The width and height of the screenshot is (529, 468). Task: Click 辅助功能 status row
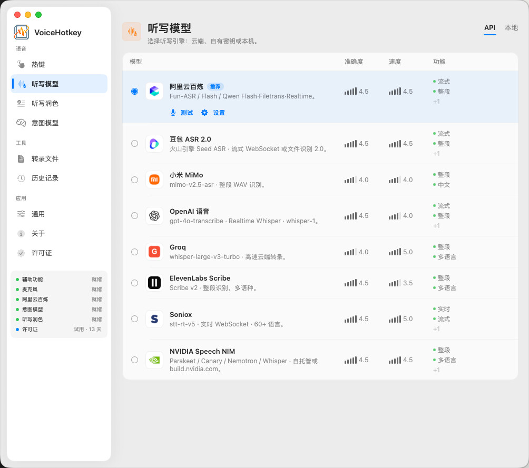(x=58, y=279)
